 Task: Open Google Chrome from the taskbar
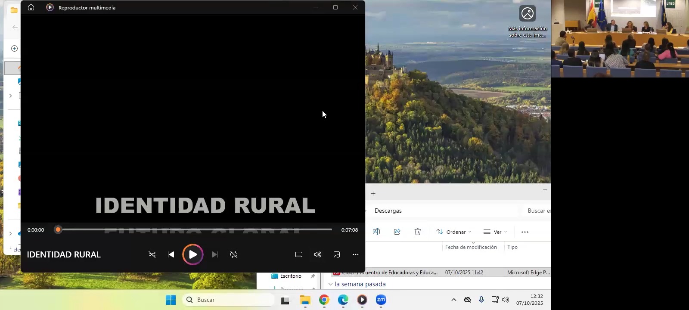(324, 300)
